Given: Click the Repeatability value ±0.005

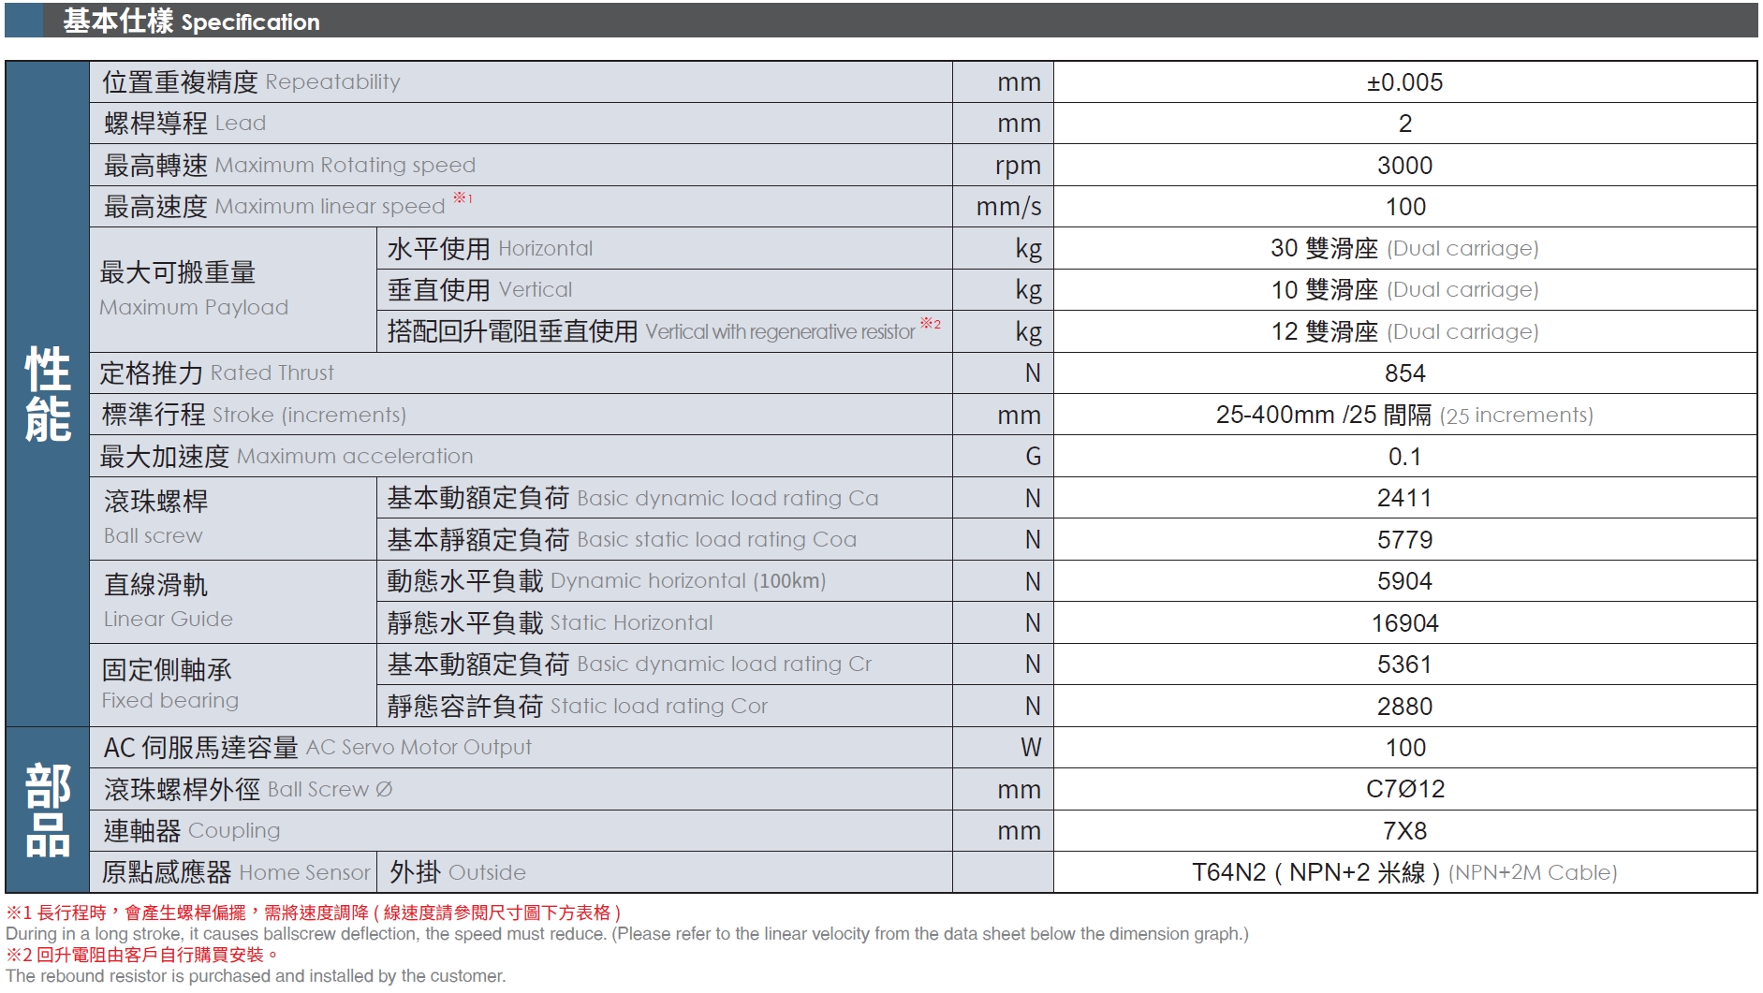Looking at the screenshot, I should coord(1403,82).
